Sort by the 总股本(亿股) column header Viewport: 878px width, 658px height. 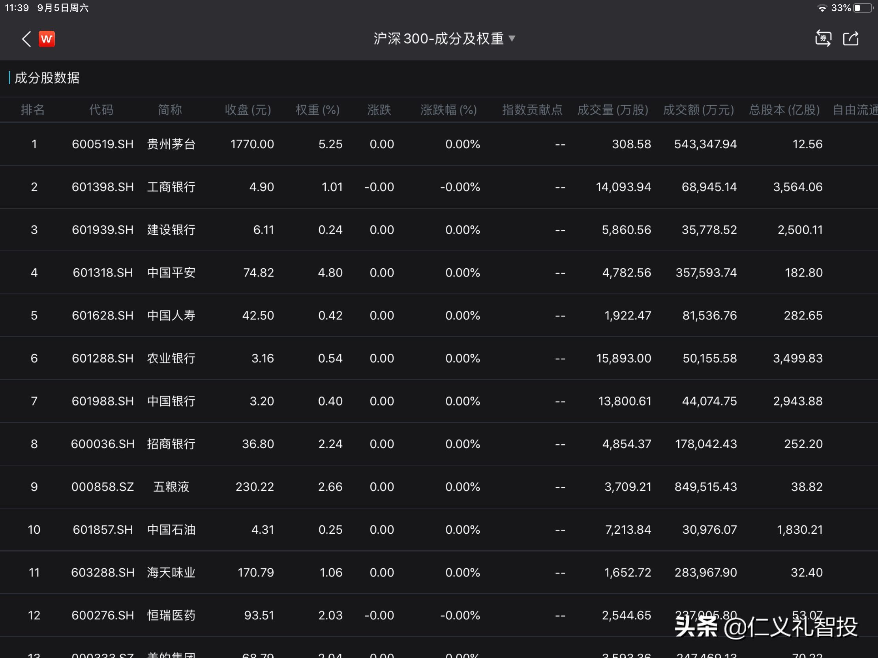point(784,110)
